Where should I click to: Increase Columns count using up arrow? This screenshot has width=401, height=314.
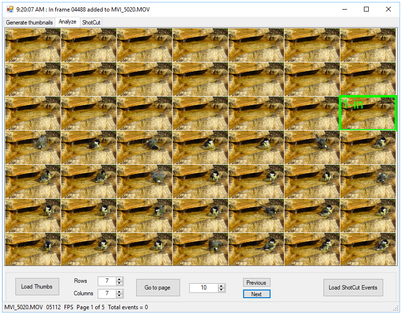(x=119, y=291)
